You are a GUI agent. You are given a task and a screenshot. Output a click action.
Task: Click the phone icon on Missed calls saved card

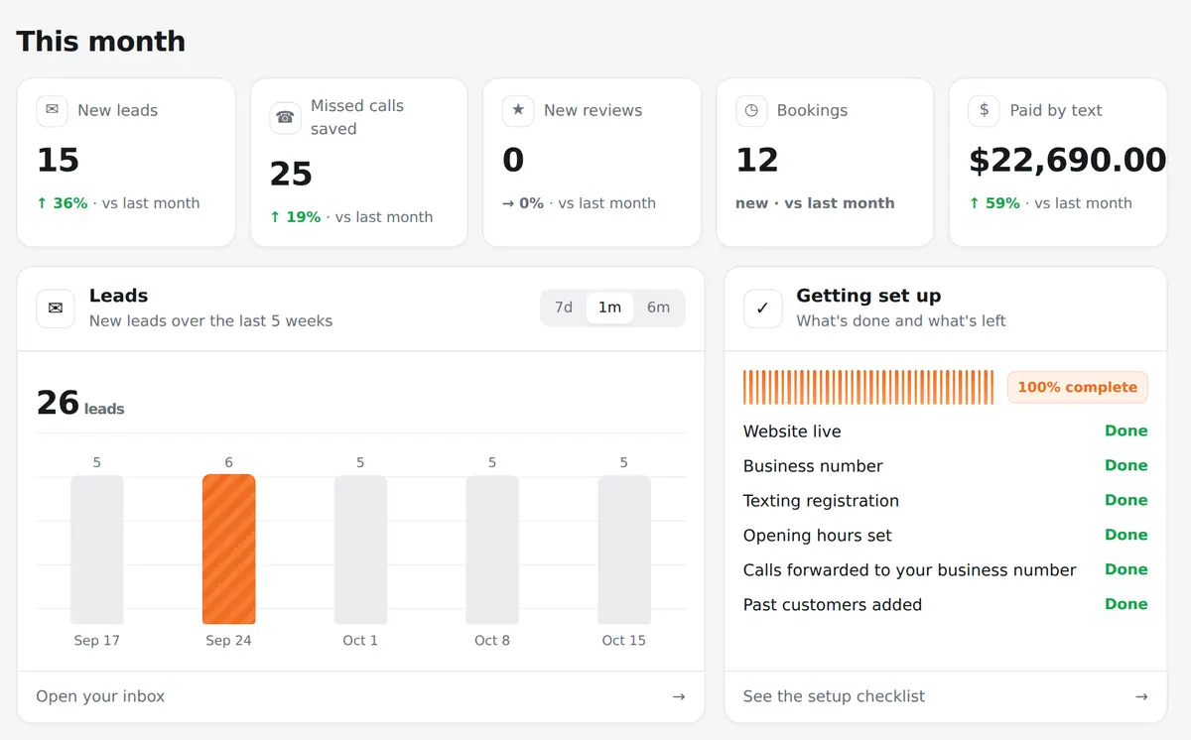pyautogui.click(x=285, y=117)
